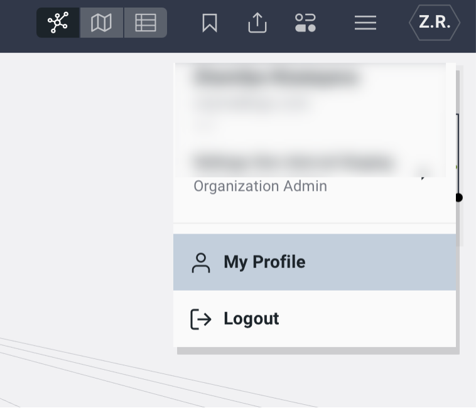The image size is (476, 408).
Task: Switch to the map view
Action: pos(101,23)
